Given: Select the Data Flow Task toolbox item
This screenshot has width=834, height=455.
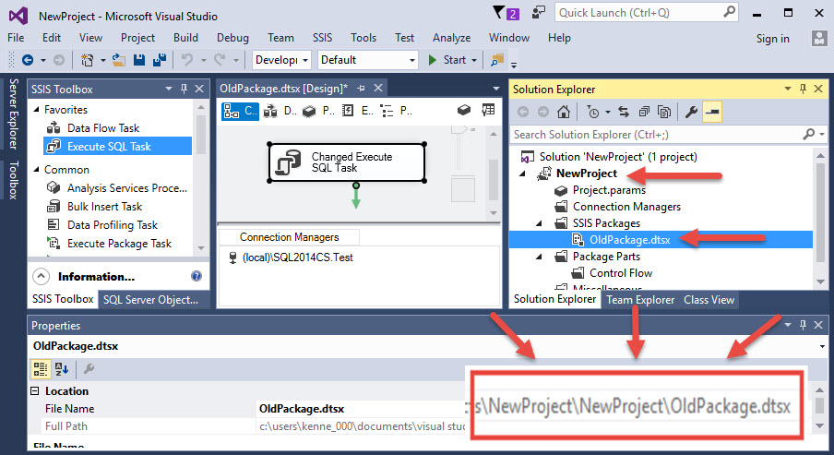Looking at the screenshot, I should coord(102,128).
